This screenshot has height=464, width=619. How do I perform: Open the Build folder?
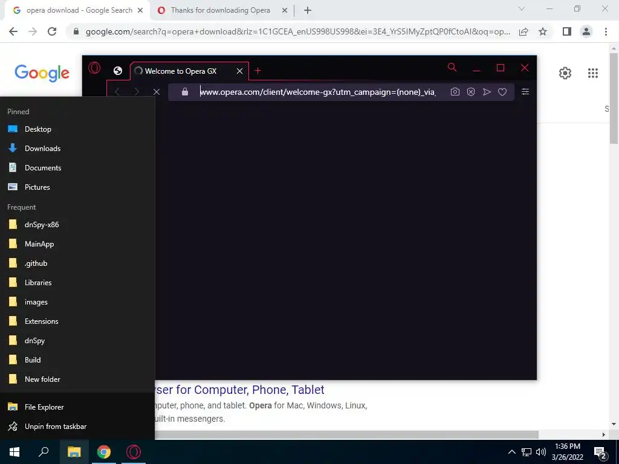77,360
